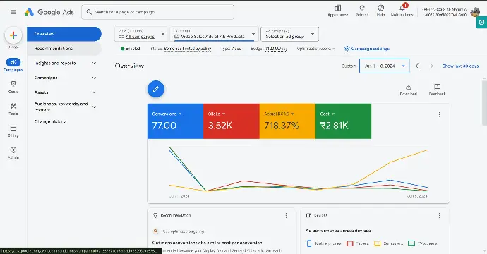This screenshot has height=254, width=487.
Task: Open the Tools wrench icon
Action: tap(13, 107)
